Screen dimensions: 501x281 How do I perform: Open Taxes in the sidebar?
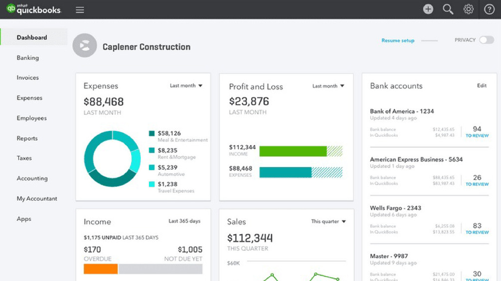point(24,158)
